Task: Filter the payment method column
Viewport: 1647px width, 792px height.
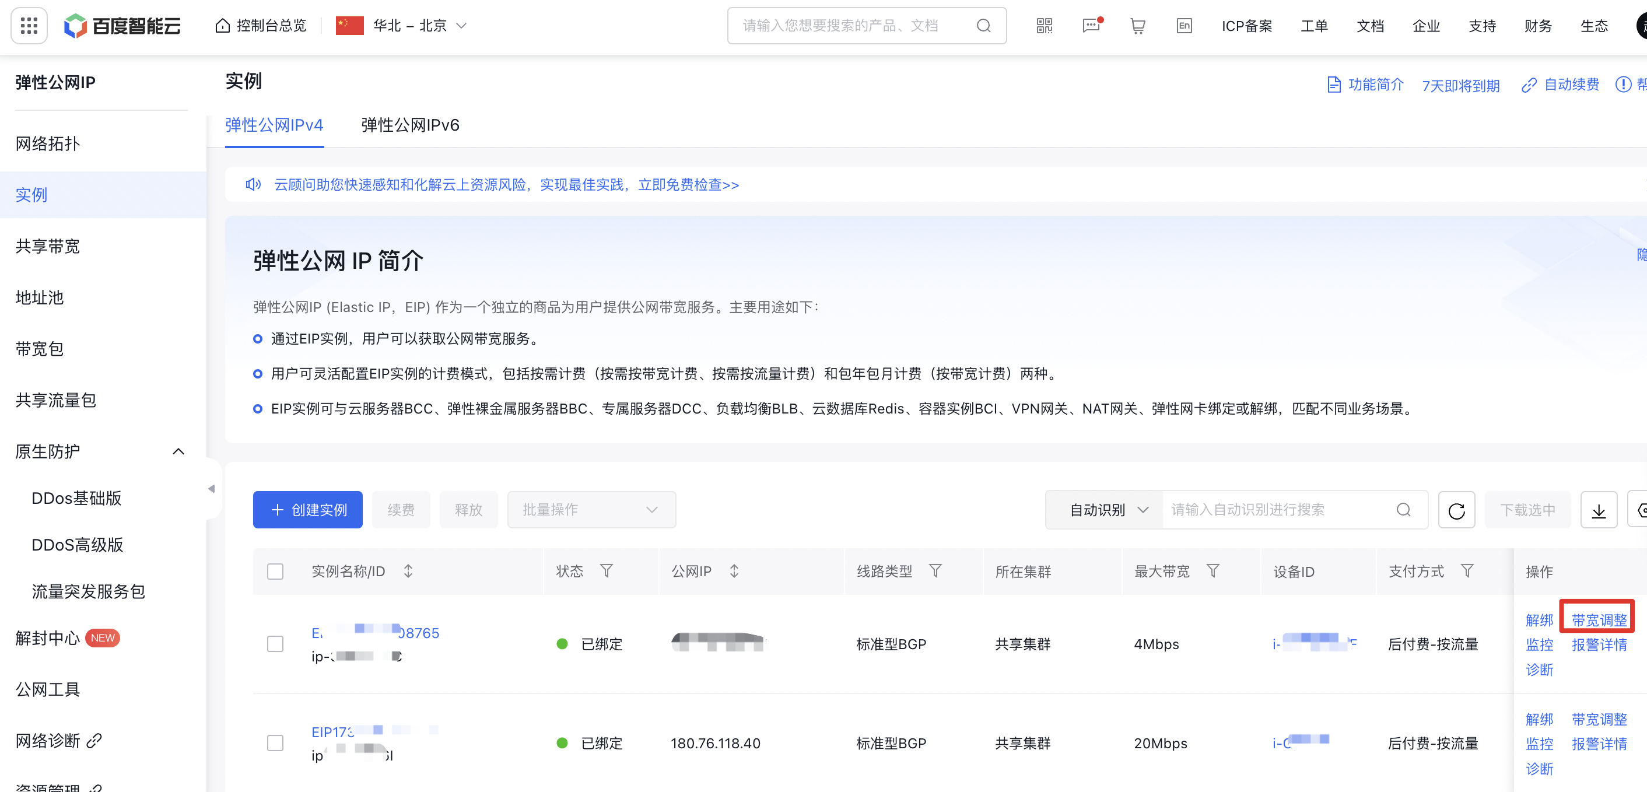Action: click(x=1467, y=571)
